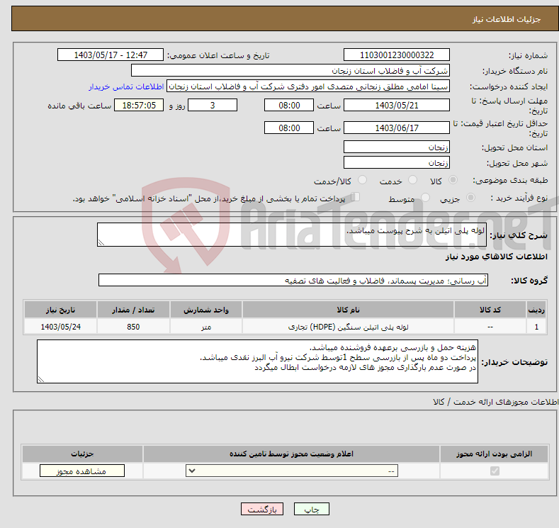The image size is (559, 528).
Task: Click the اعلام وضعیت مجوز توسط تامین کننده header
Action: click(x=291, y=454)
